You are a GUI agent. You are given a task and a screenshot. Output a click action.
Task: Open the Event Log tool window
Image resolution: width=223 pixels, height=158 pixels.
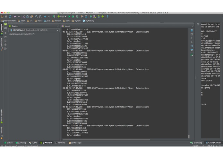point(196,143)
